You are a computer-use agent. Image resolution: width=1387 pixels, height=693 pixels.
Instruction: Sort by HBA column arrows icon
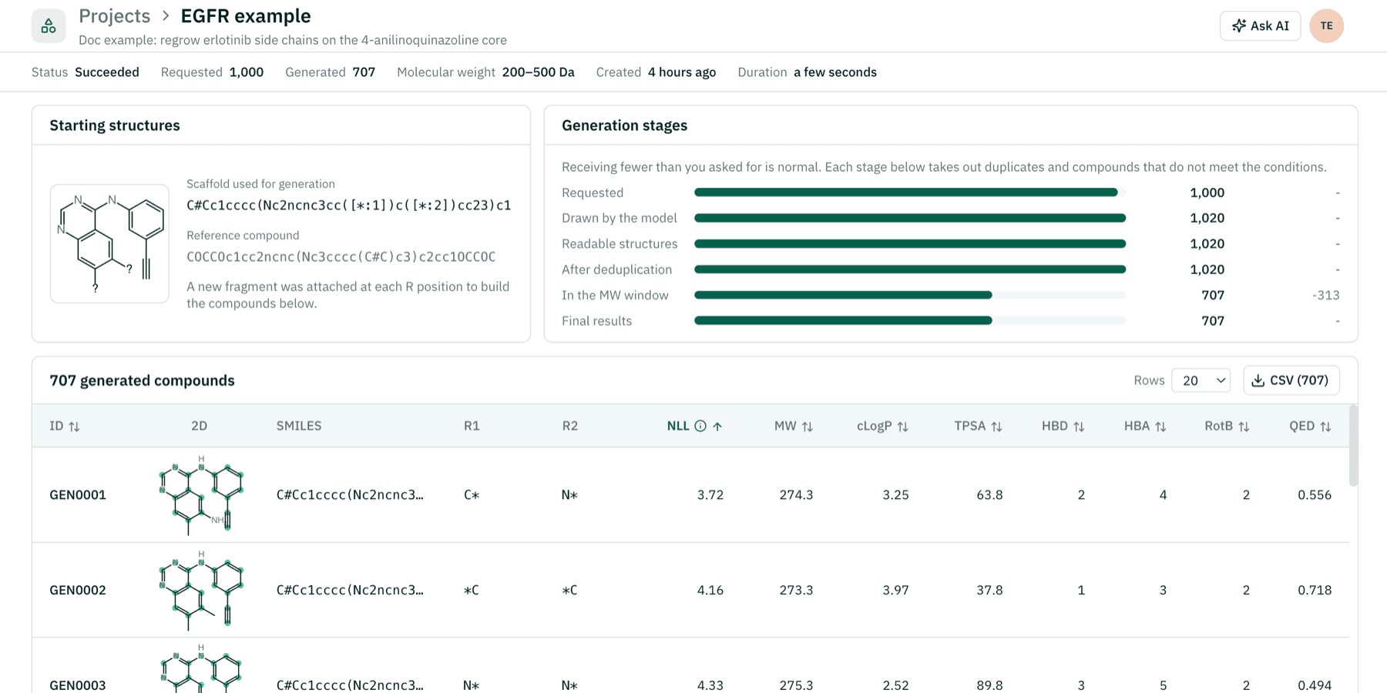(1160, 427)
